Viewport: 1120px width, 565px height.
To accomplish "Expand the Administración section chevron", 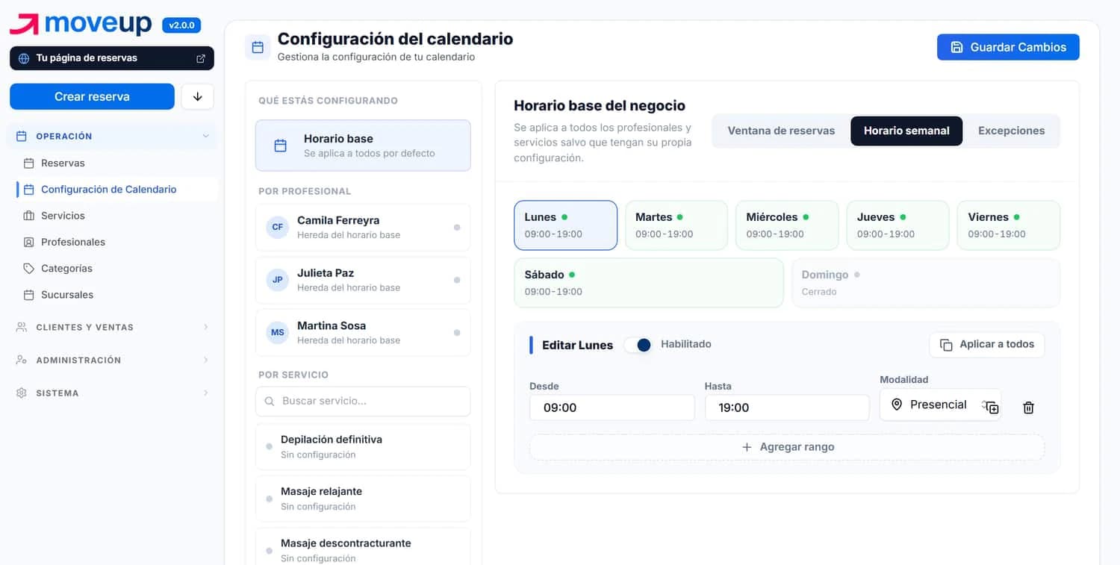I will click(x=206, y=360).
